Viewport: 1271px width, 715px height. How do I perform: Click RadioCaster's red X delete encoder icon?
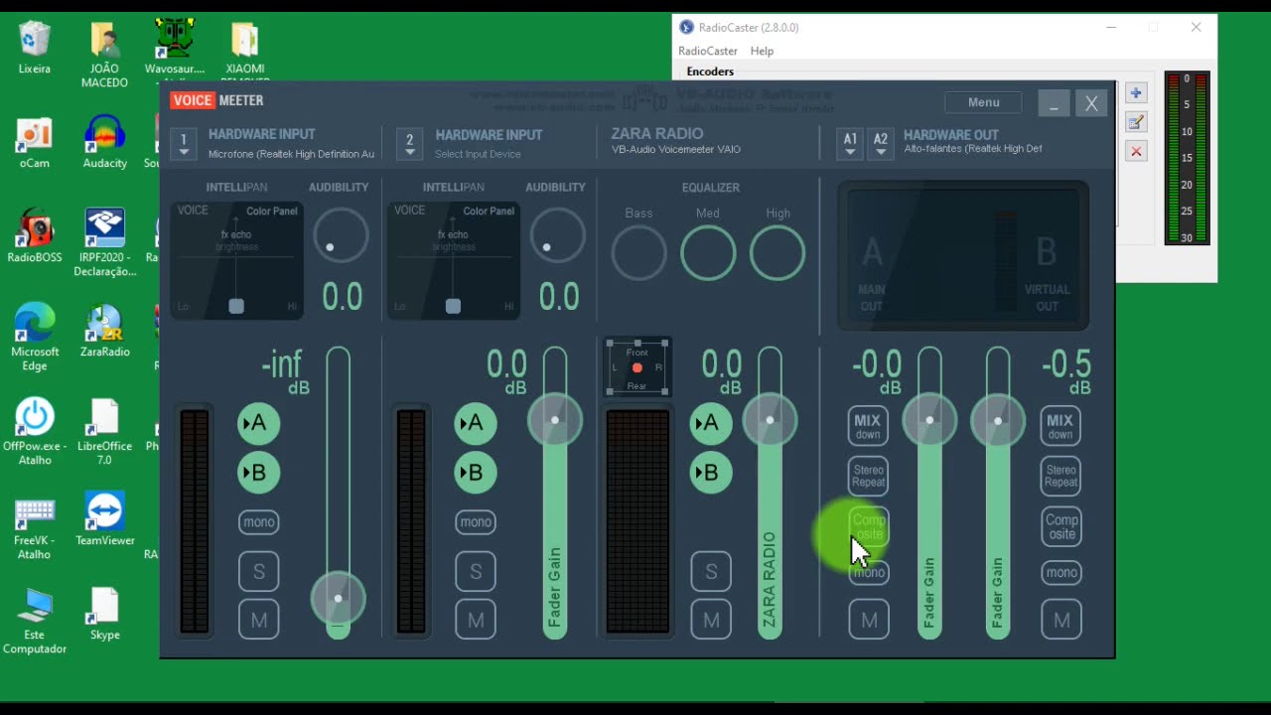[x=1136, y=151]
